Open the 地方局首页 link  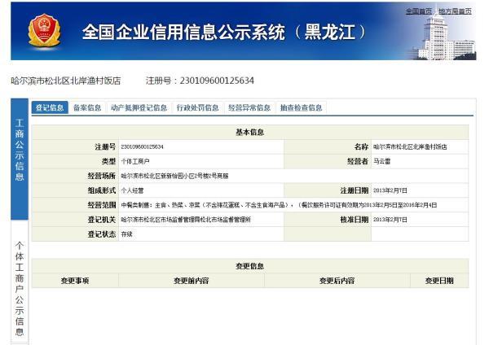pyautogui.click(x=455, y=11)
